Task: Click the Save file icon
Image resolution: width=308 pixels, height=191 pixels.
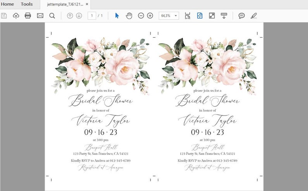Action: pyautogui.click(x=4, y=15)
